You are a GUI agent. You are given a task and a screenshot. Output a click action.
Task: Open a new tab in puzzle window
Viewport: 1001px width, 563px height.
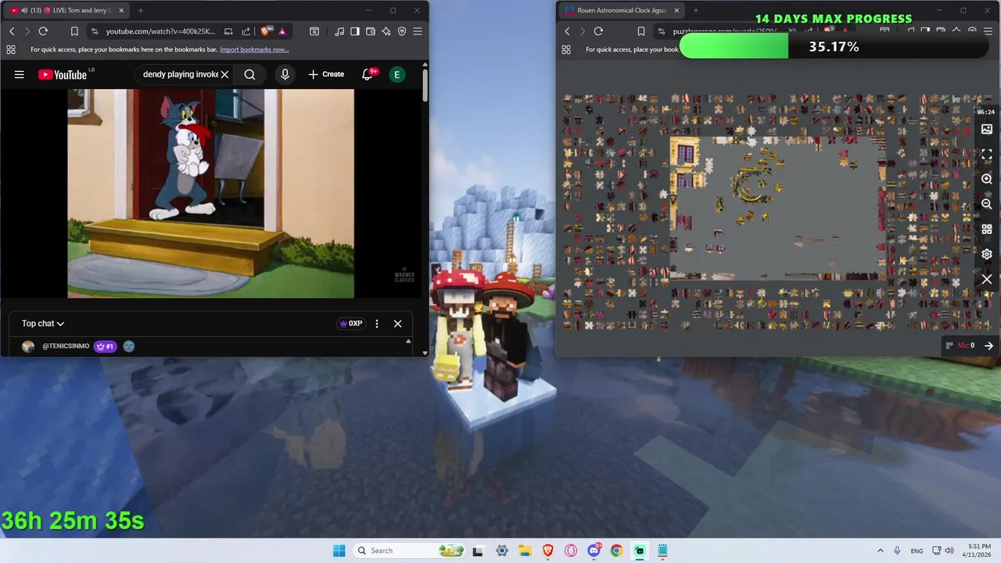pyautogui.click(x=696, y=10)
